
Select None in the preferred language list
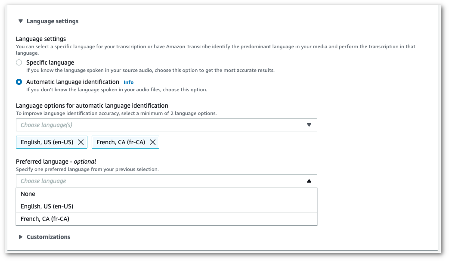pyautogui.click(x=28, y=194)
